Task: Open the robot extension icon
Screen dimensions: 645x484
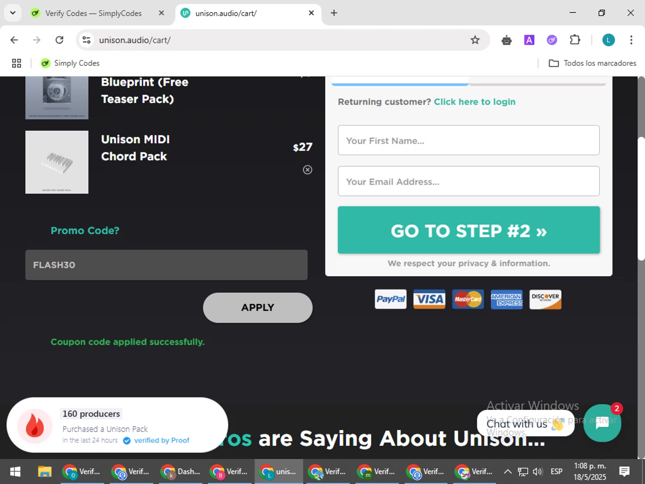Action: [x=507, y=40]
